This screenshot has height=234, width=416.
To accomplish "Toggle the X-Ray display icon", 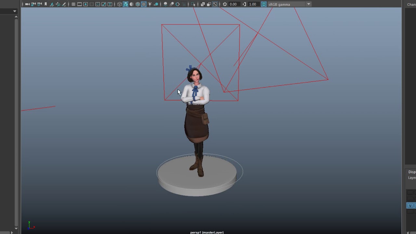I will pos(203,4).
